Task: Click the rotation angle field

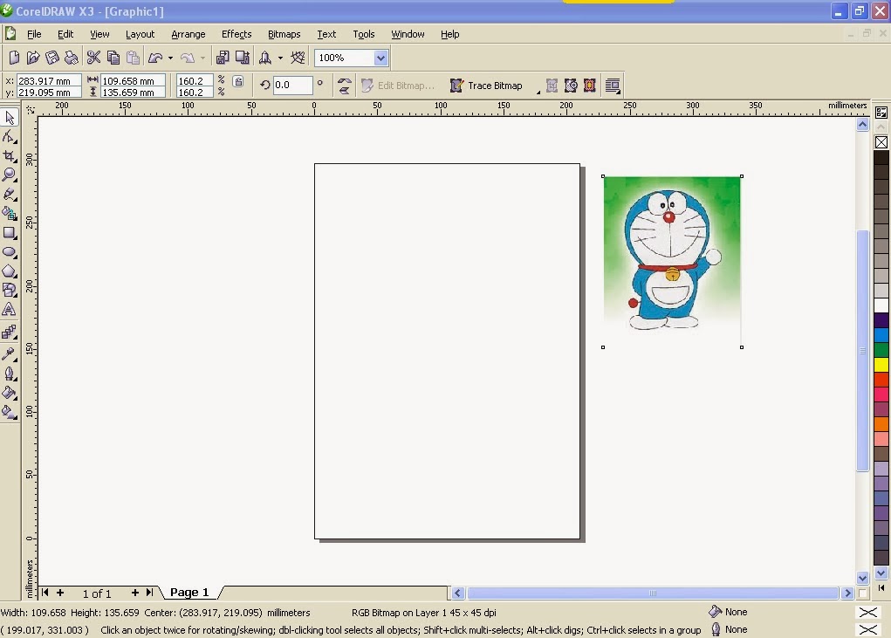Action: tap(292, 86)
